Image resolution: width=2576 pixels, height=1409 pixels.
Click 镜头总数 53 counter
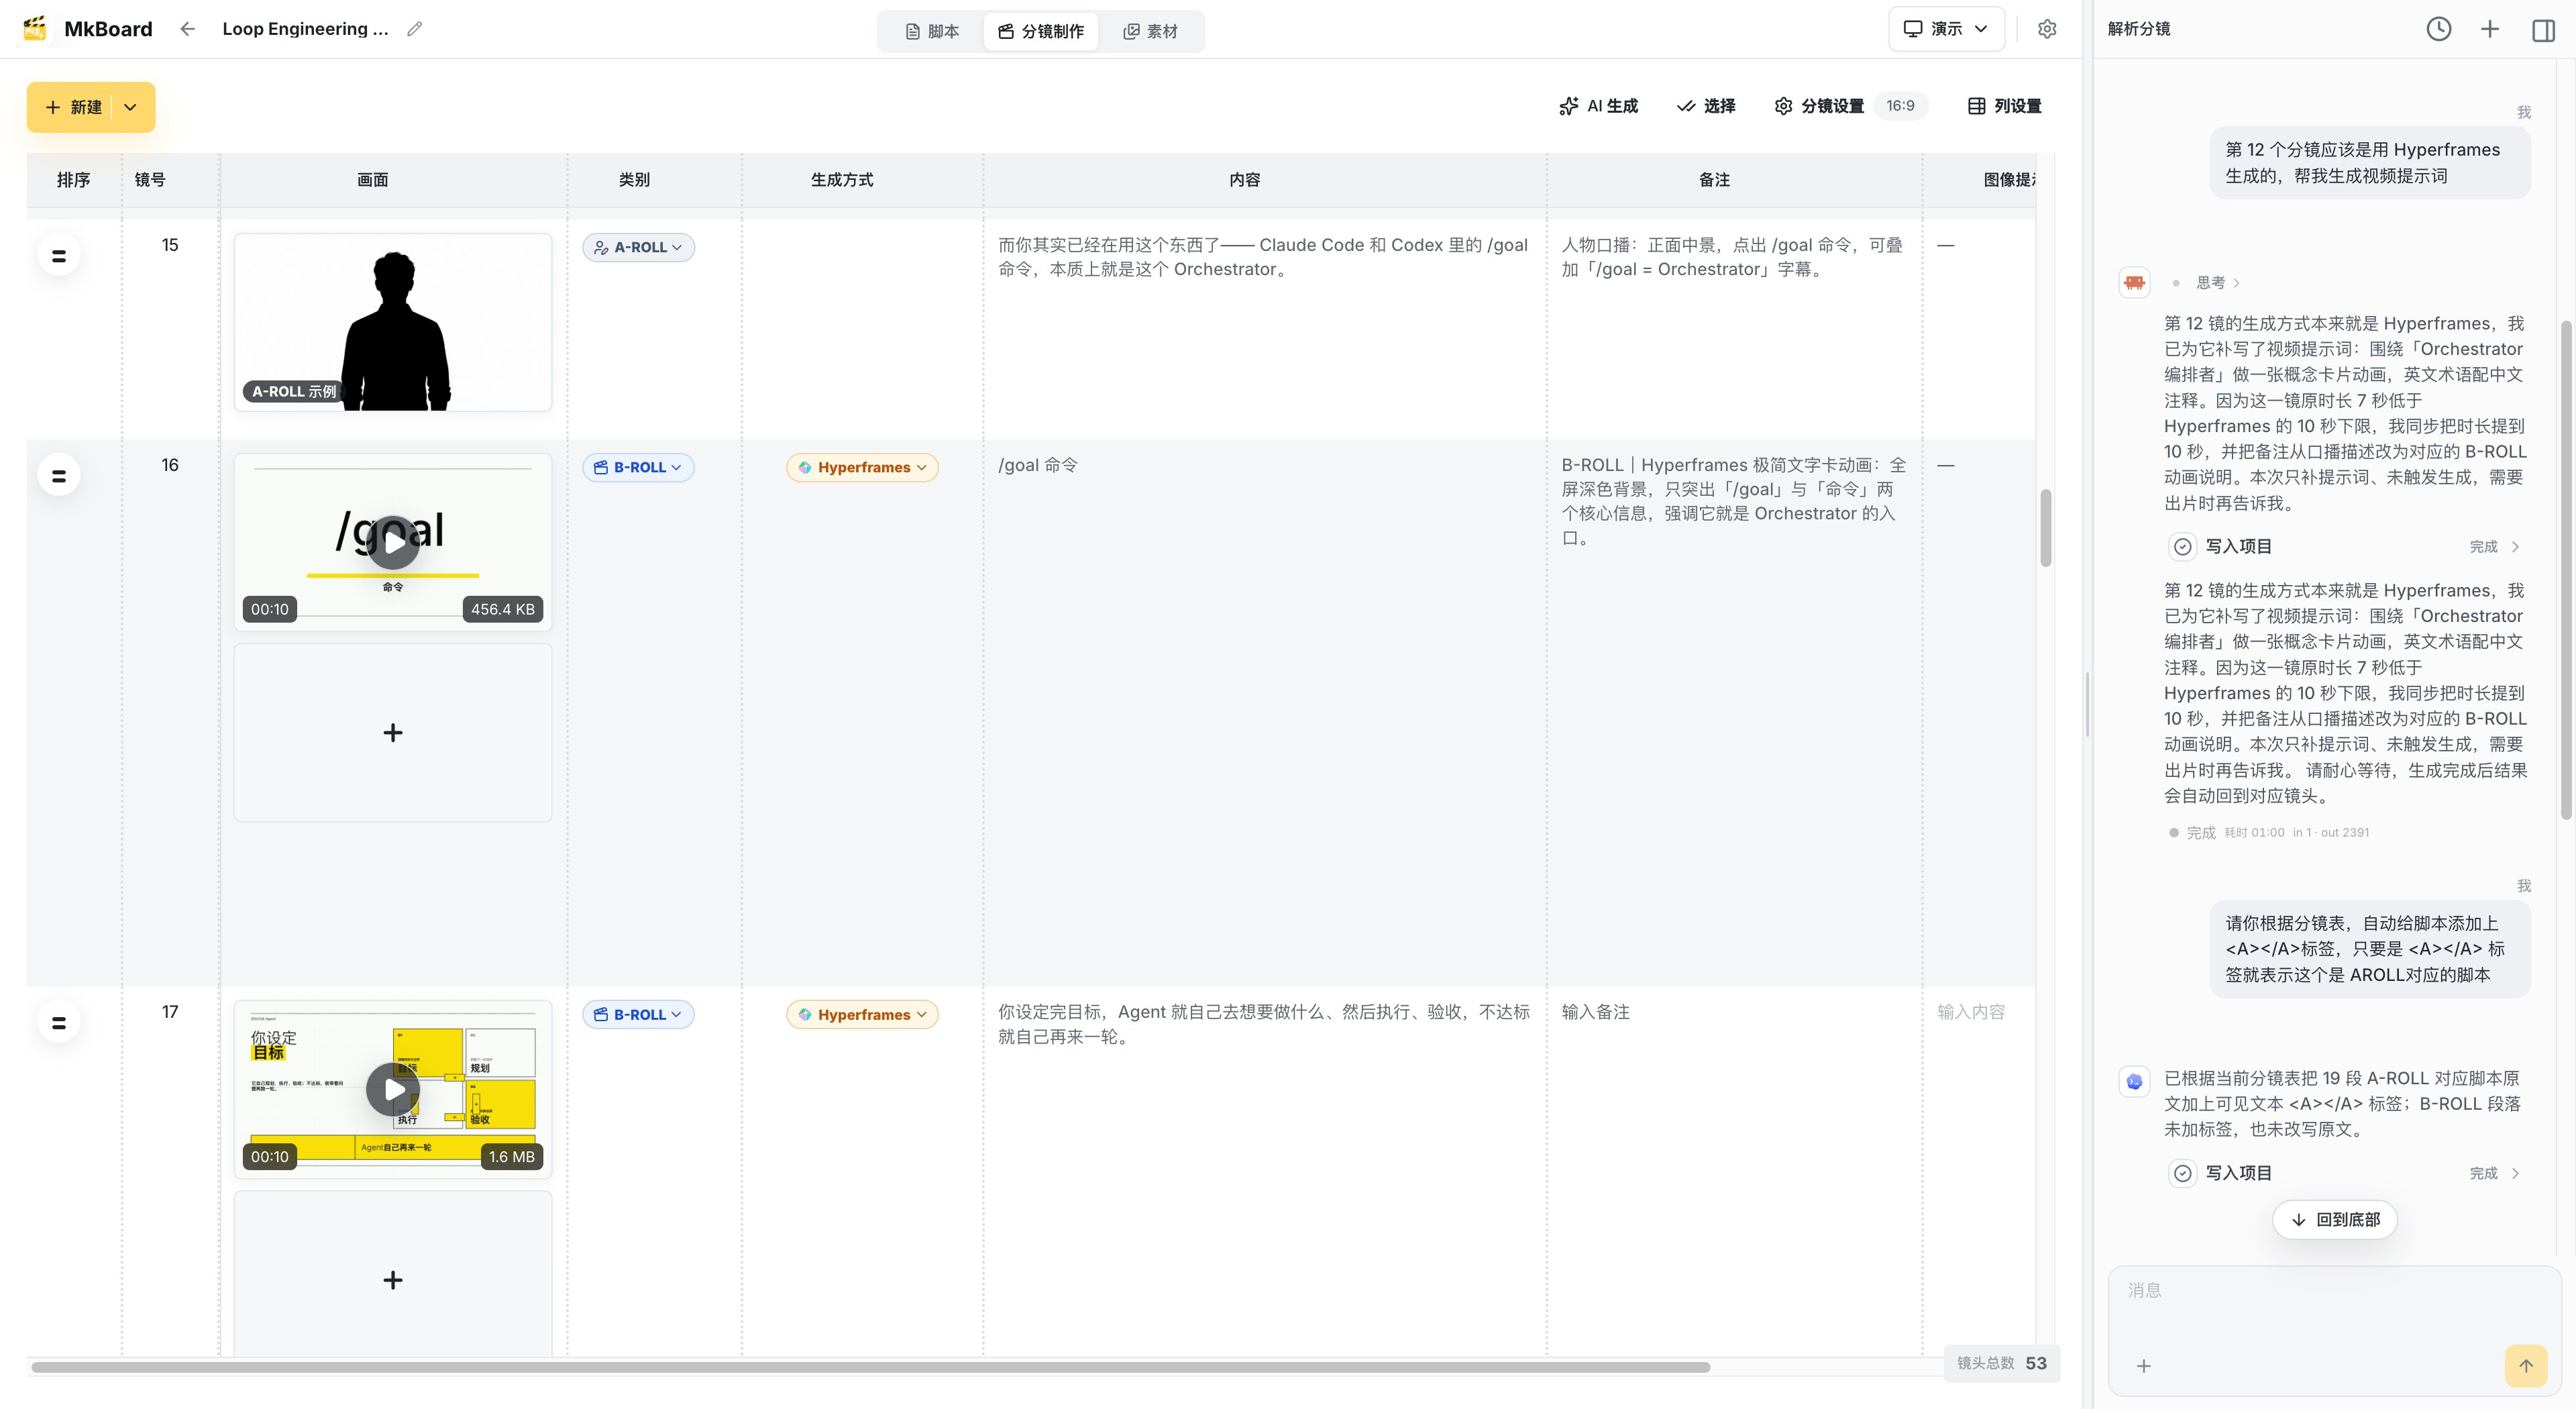[2001, 1363]
